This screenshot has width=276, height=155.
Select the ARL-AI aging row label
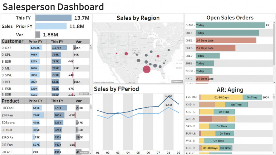click(x=191, y=119)
